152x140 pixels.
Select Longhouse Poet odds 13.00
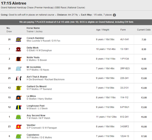tap(144, 107)
